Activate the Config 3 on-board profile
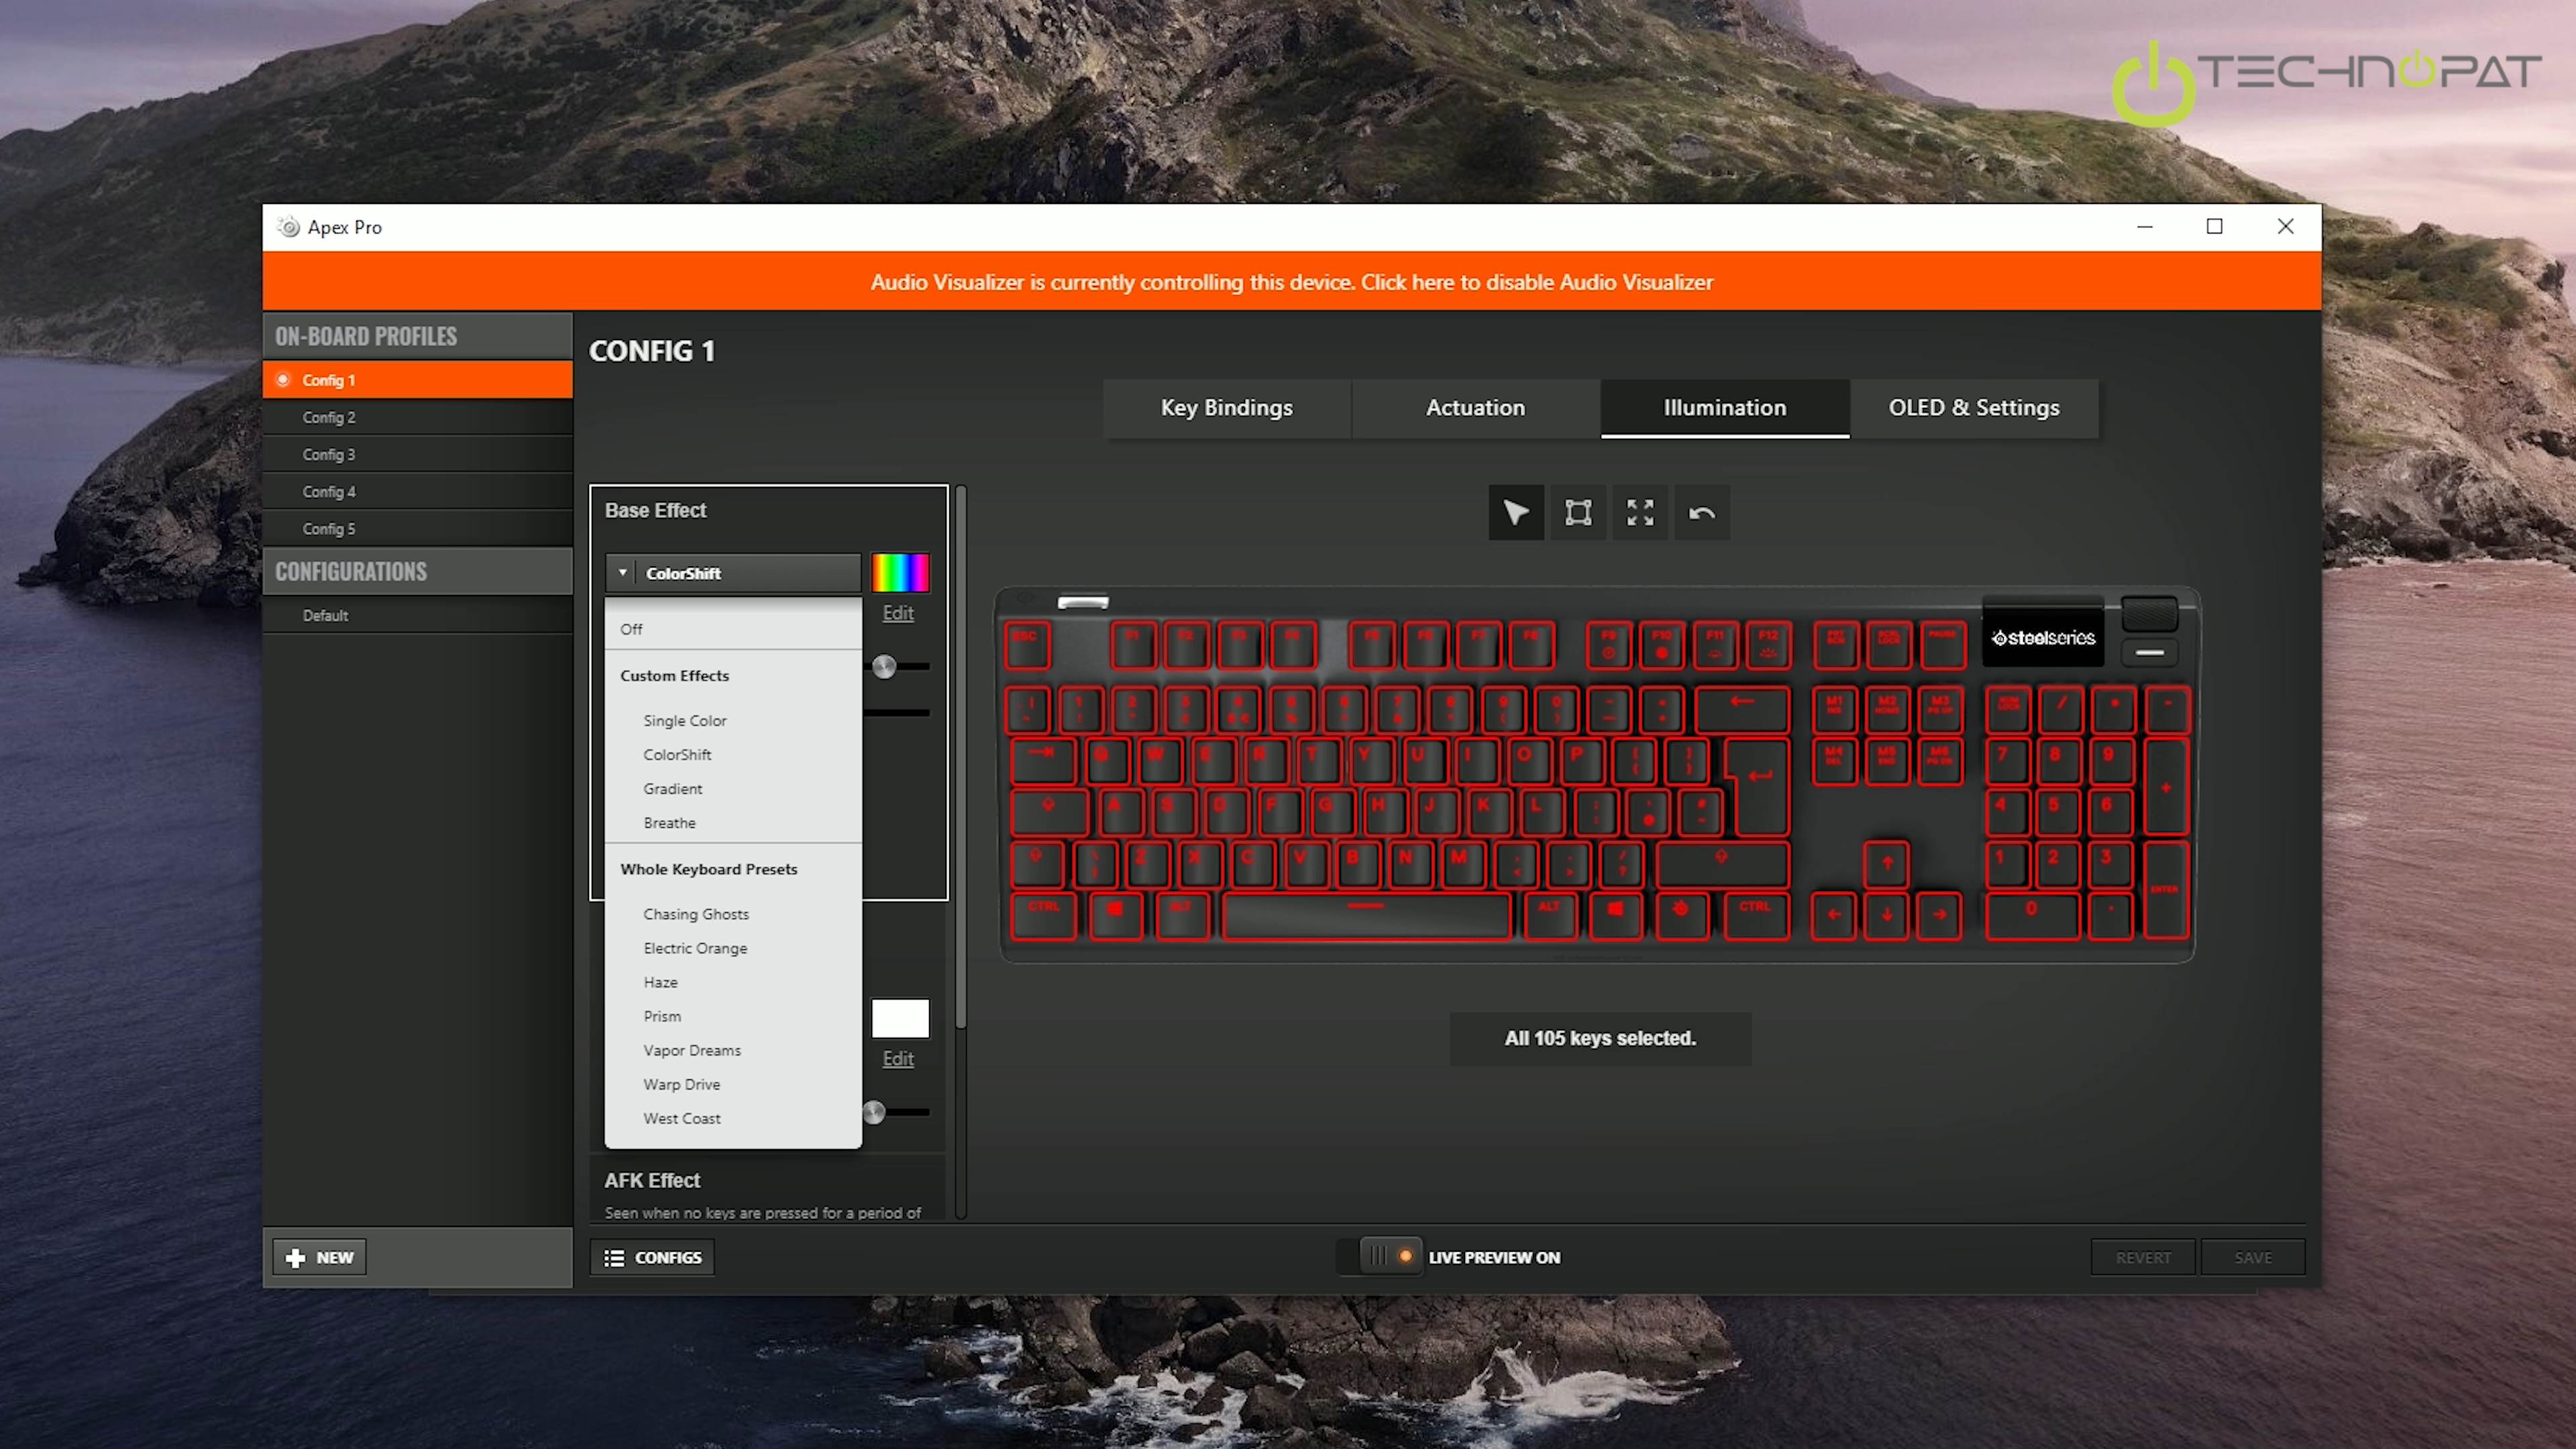The height and width of the screenshot is (1449, 2576). point(329,454)
